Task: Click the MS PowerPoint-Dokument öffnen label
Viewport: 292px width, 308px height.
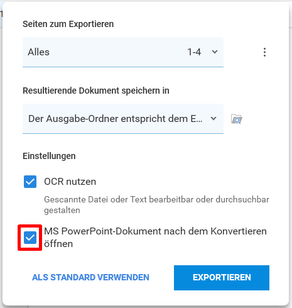Action: (155, 238)
